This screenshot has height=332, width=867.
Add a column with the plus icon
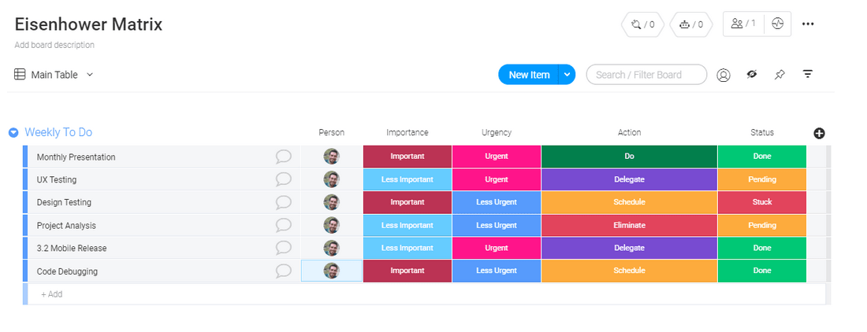point(820,133)
